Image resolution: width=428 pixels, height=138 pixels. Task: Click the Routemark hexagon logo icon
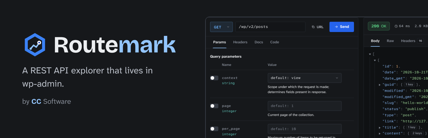click(x=35, y=45)
